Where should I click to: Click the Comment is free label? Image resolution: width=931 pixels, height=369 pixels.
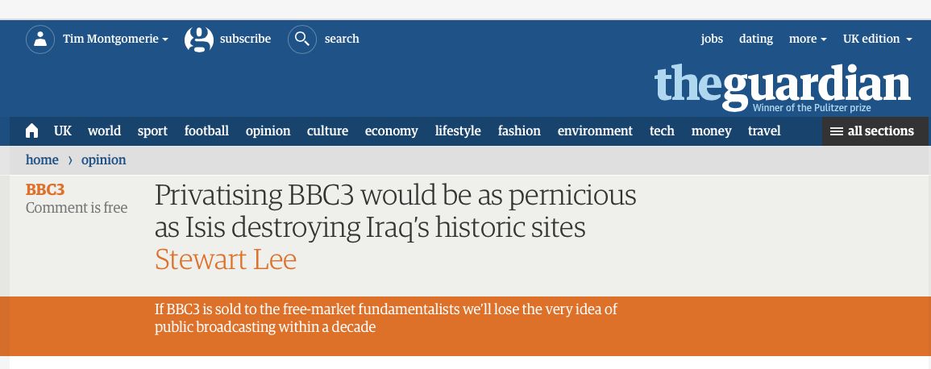coord(77,208)
